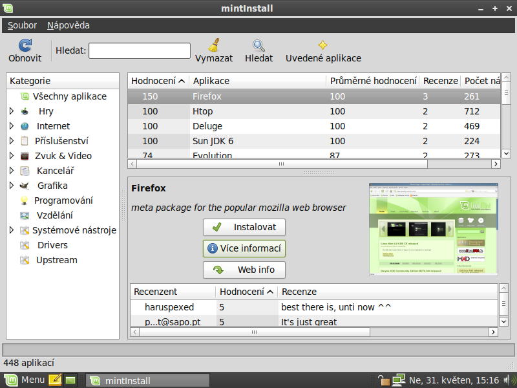Sort reviews by the Recenzent column header
The width and height of the screenshot is (517, 388).
[x=173, y=292]
